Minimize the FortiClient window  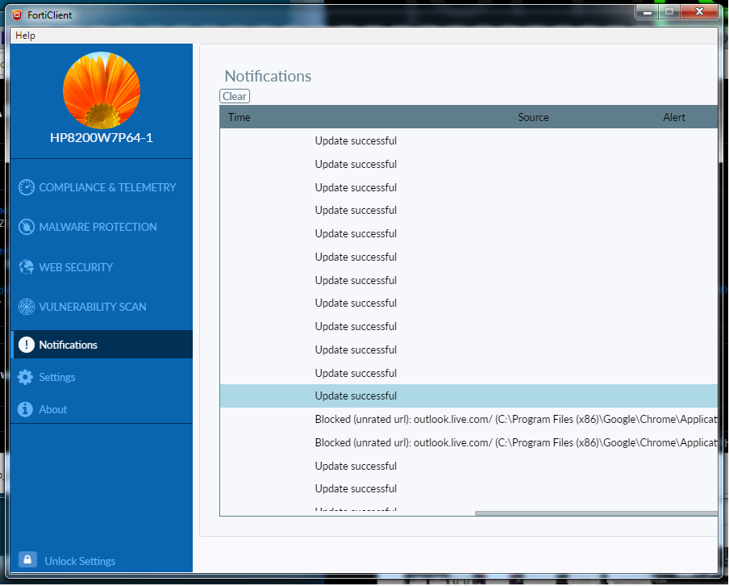[648, 12]
